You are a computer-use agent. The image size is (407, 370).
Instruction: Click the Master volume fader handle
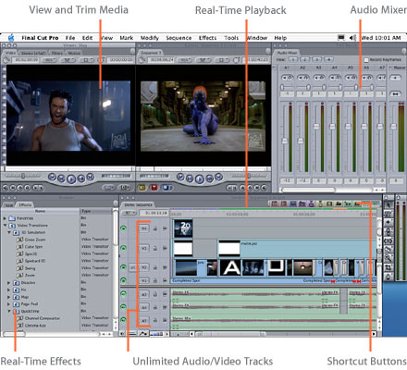393,126
